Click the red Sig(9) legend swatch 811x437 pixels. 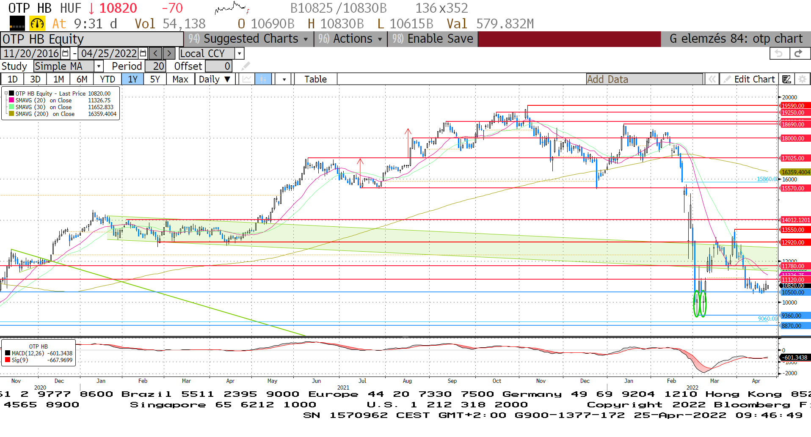pos(8,360)
